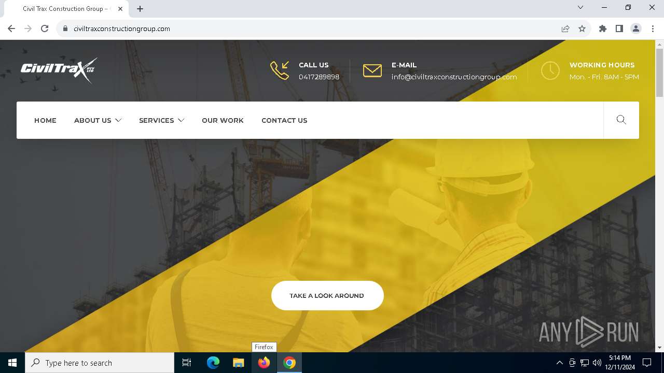Go back with browser back arrow

click(11, 28)
